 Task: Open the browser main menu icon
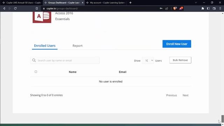click(x=220, y=8)
